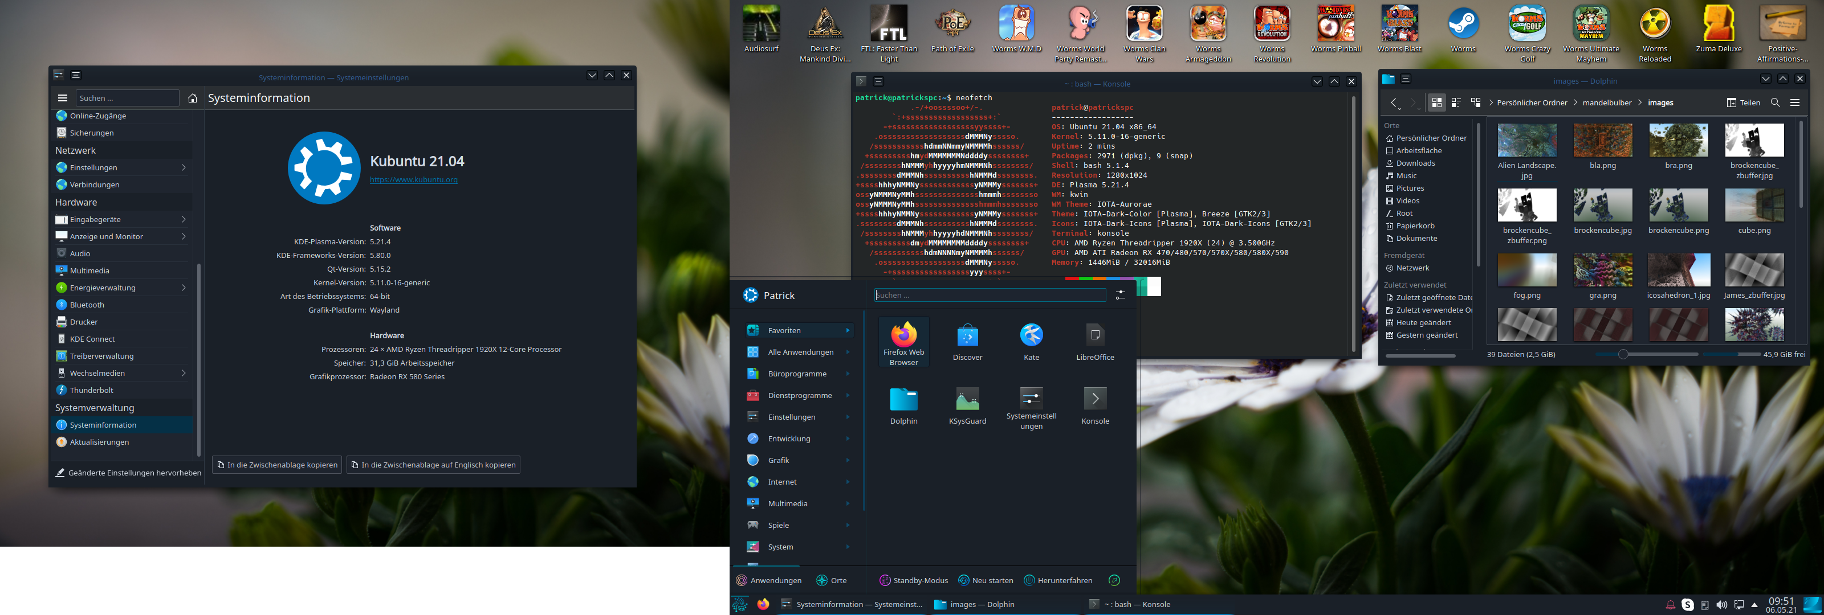Toggle Geänderte Einstellungen hervorheben

pos(128,473)
